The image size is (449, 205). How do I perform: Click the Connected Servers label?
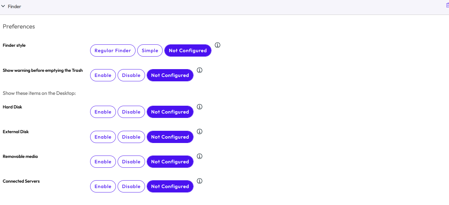click(x=21, y=181)
